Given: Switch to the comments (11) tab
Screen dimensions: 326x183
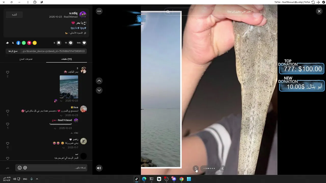Looking at the screenshot, I should click(66, 59).
